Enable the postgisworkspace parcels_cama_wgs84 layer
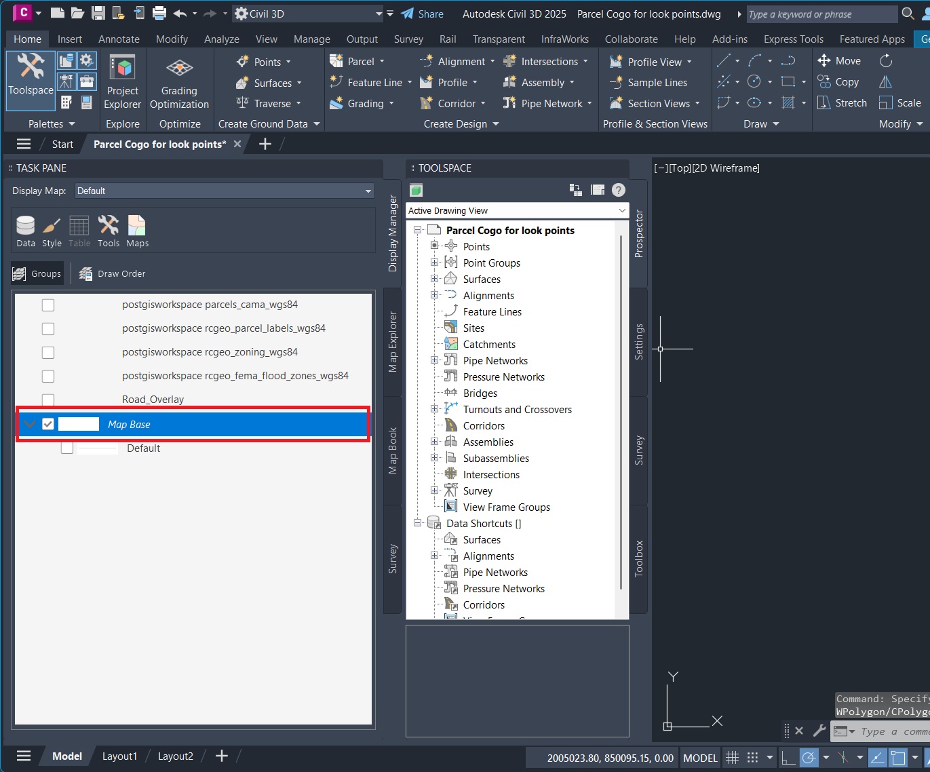 [x=48, y=305]
